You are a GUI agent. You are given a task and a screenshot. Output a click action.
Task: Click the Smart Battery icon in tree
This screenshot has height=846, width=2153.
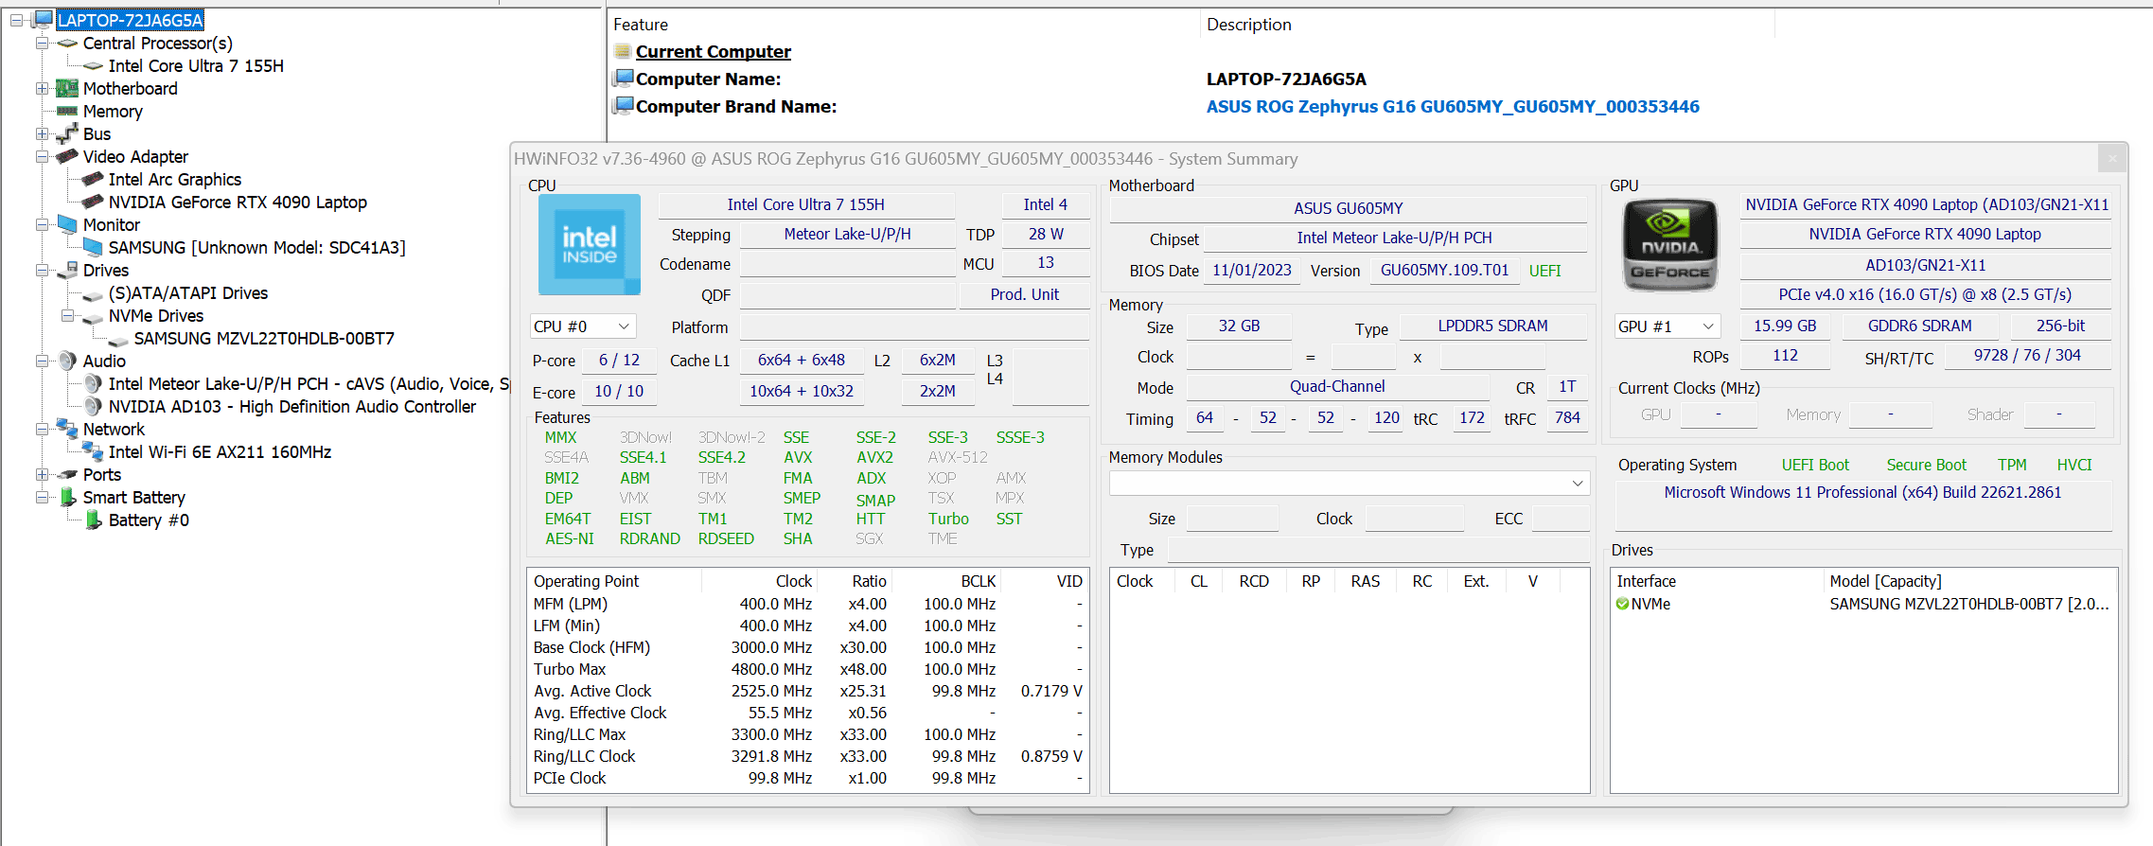click(67, 497)
